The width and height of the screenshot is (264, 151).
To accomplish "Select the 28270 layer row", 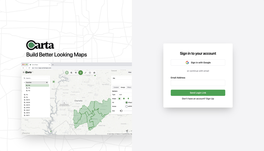I will (x=36, y=105).
